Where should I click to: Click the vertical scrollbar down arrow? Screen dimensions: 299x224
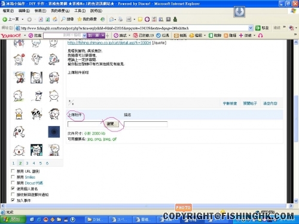click(x=296, y=201)
